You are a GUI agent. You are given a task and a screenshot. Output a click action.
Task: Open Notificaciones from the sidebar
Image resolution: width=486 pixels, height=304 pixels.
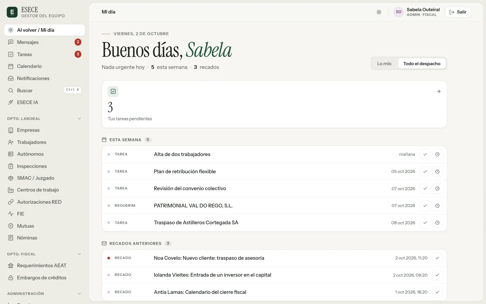tap(44, 78)
